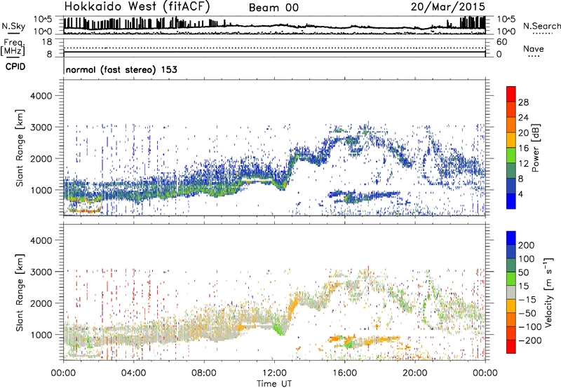Click the 04:00 time tick label

click(133, 373)
